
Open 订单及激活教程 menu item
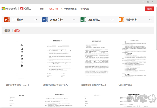tap(69, 9)
